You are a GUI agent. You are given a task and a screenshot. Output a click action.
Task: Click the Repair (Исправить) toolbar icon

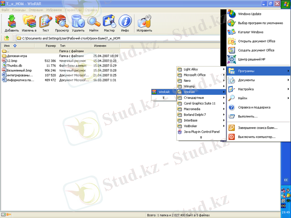coord(144,24)
